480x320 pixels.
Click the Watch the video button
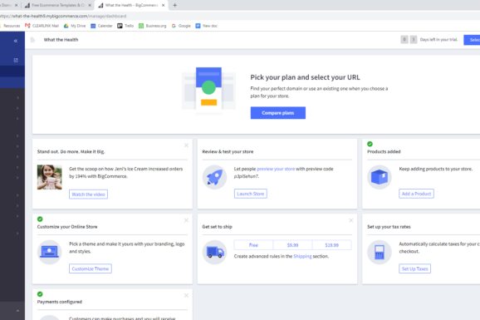(88, 194)
